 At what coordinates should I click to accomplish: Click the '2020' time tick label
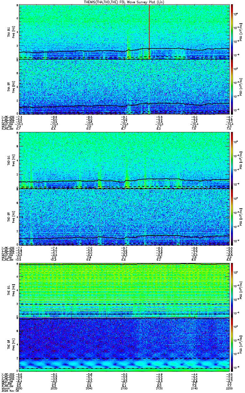click(x=54, y=388)
